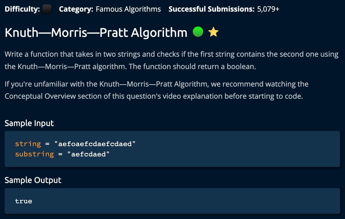Click the orange string variable name
This screenshot has height=219, width=345.
tap(28, 144)
